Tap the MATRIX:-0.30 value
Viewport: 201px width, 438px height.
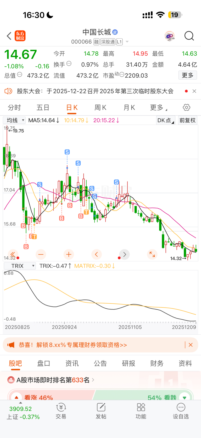pos(94,266)
